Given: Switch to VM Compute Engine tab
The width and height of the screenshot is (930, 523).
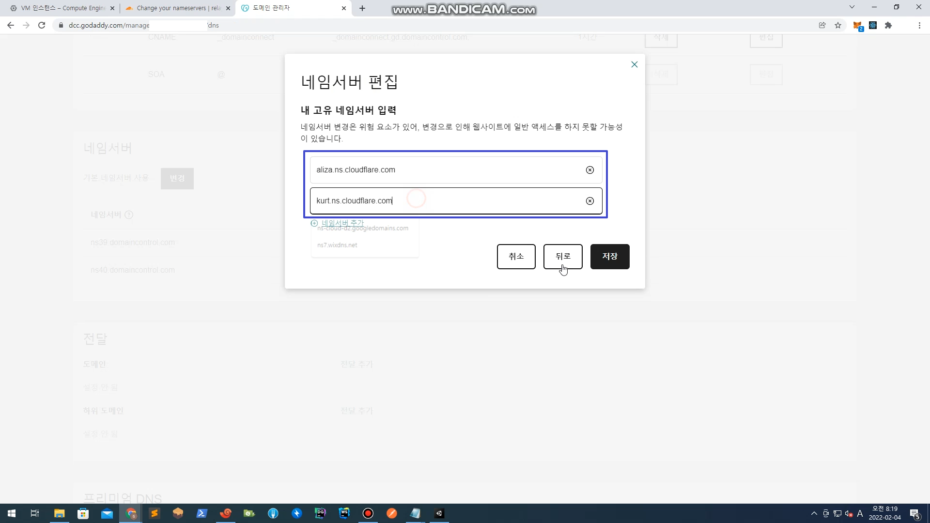Looking at the screenshot, I should [x=62, y=8].
